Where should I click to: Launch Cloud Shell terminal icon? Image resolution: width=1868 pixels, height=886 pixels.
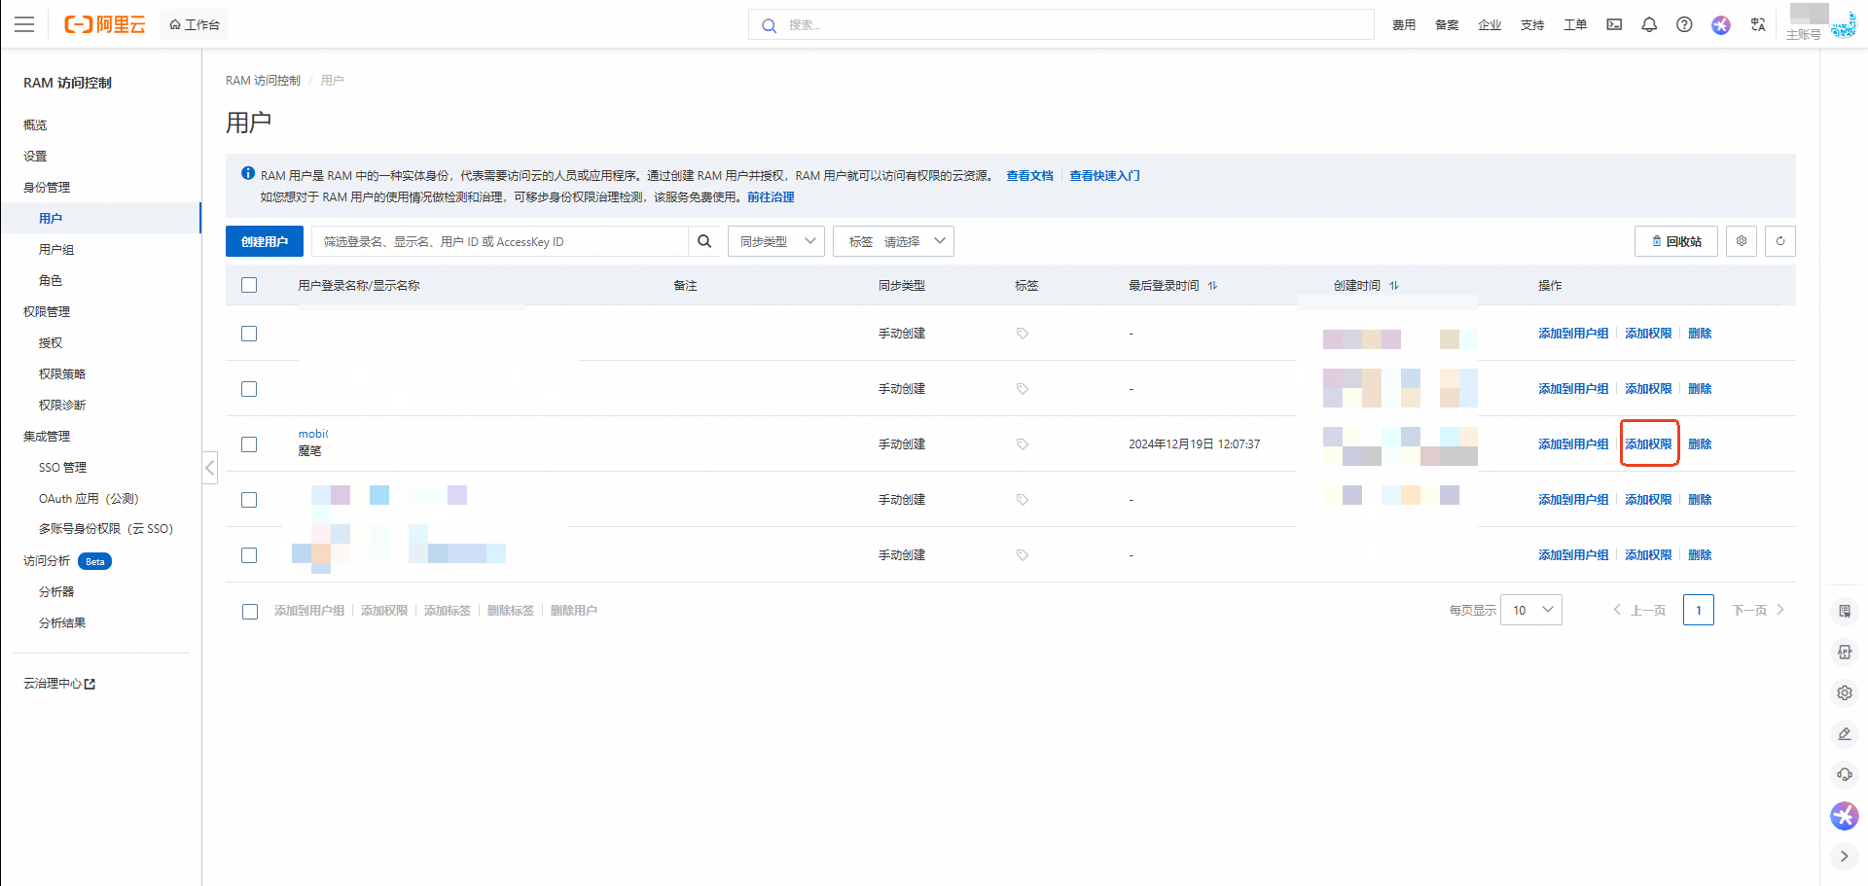pos(1614,24)
